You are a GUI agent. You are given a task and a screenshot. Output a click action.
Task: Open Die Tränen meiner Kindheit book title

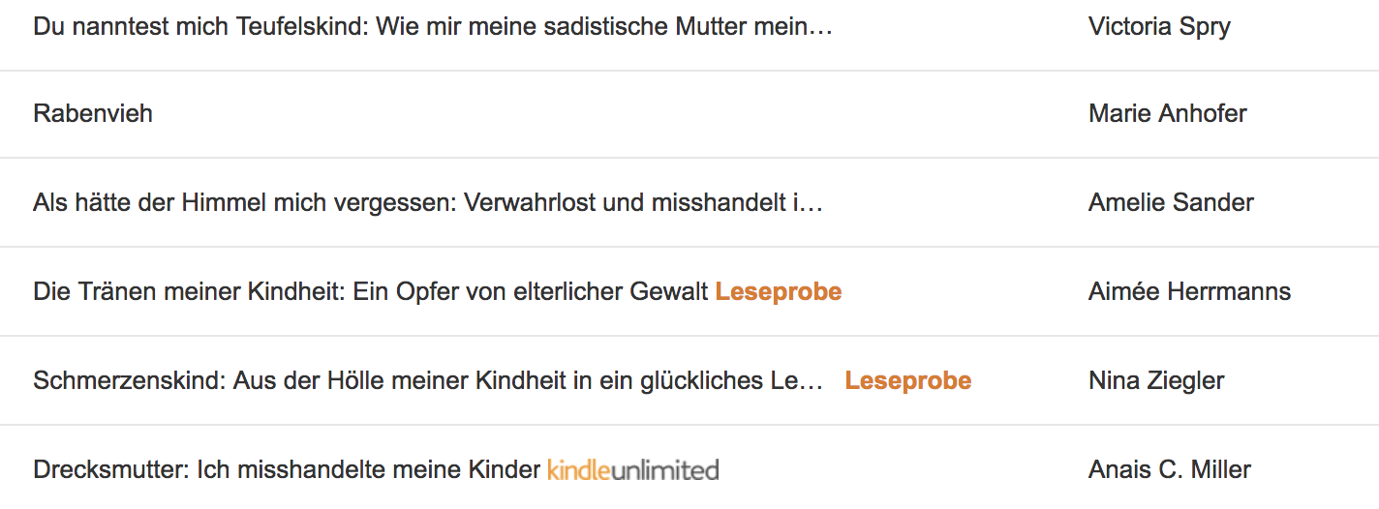click(371, 291)
